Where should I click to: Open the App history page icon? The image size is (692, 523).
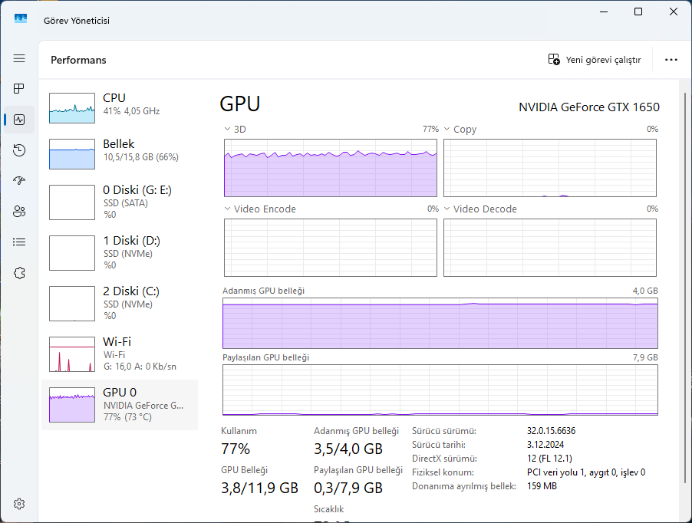click(x=19, y=150)
